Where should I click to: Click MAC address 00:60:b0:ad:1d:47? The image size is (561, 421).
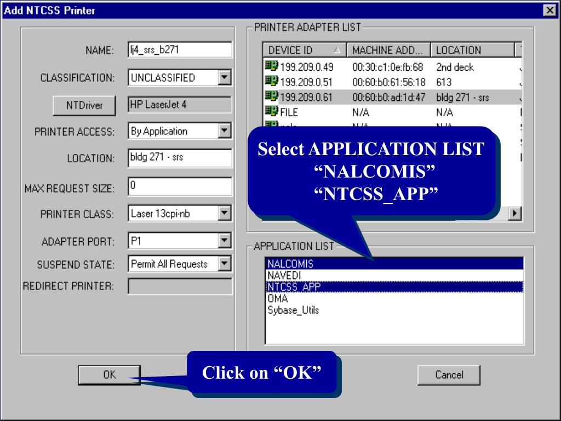[x=388, y=97]
